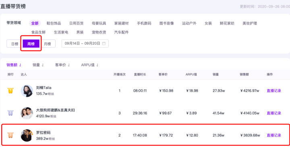The image size is (290, 147).
Task: Click the bronze third-place rank badge
Action: (x=10, y=135)
